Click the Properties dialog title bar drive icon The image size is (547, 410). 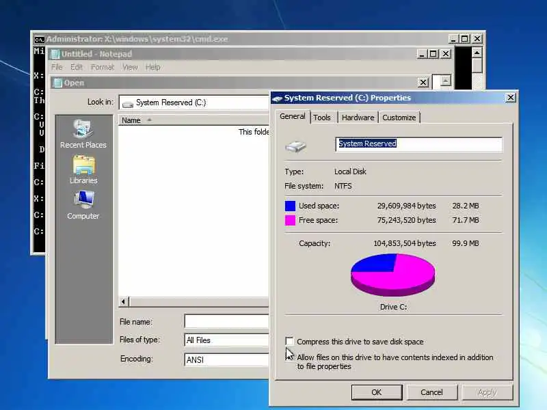click(x=278, y=98)
